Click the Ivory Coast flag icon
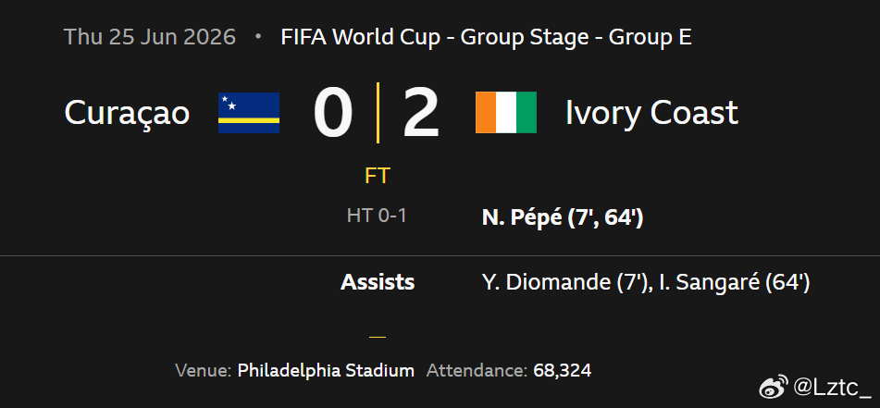Image resolution: width=880 pixels, height=408 pixels. [x=505, y=113]
